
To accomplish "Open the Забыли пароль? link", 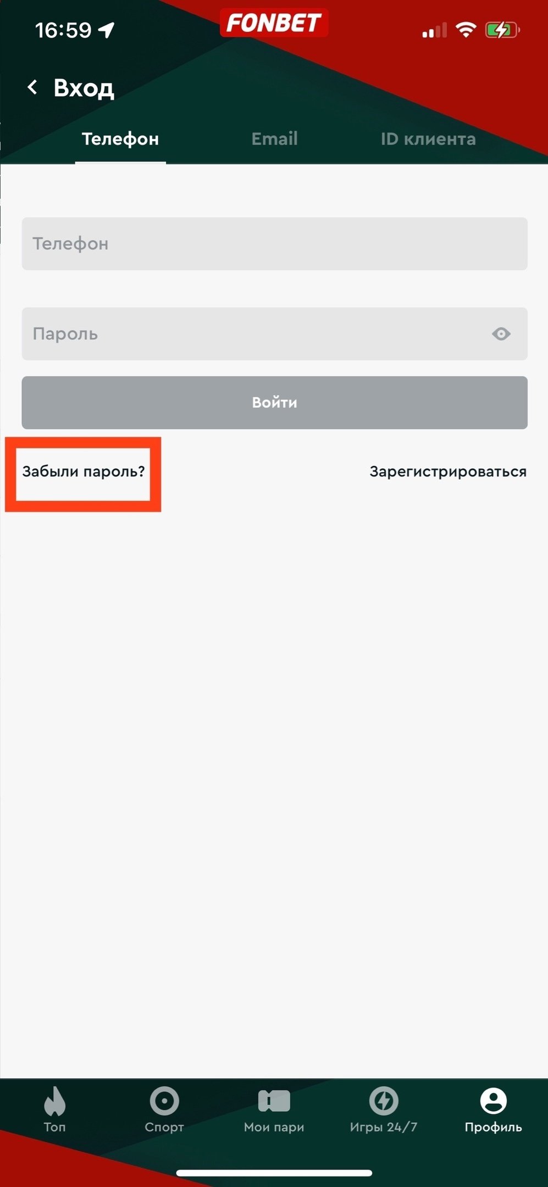I will [83, 472].
